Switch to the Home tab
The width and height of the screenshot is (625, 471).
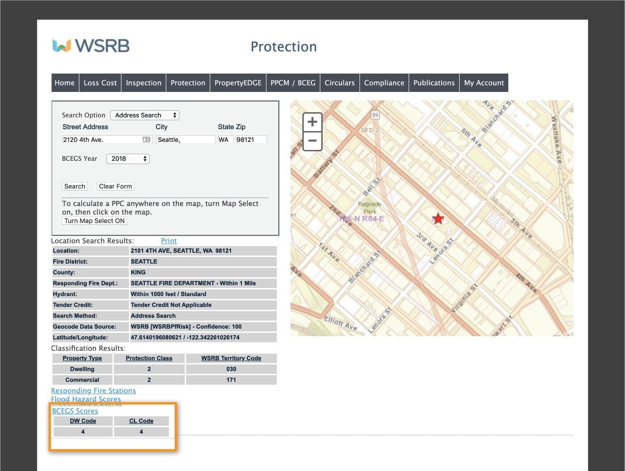click(65, 83)
